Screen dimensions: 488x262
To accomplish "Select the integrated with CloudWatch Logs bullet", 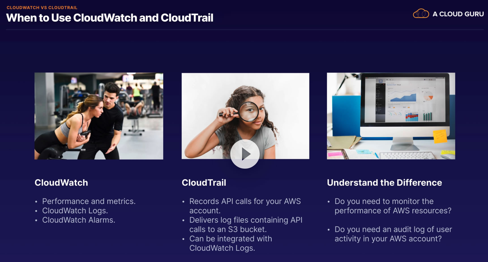I will coord(231,243).
